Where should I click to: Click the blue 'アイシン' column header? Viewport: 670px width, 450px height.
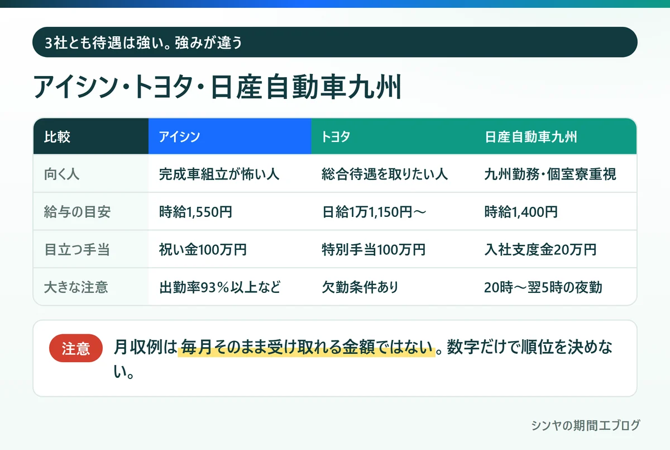pyautogui.click(x=229, y=136)
